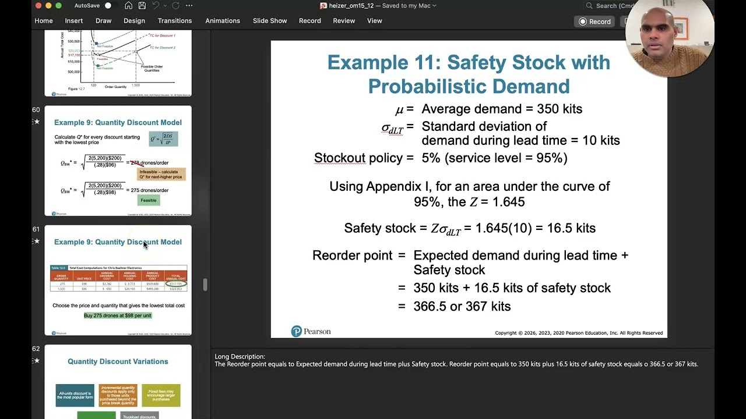Select the Record ribbon tab

click(310, 21)
